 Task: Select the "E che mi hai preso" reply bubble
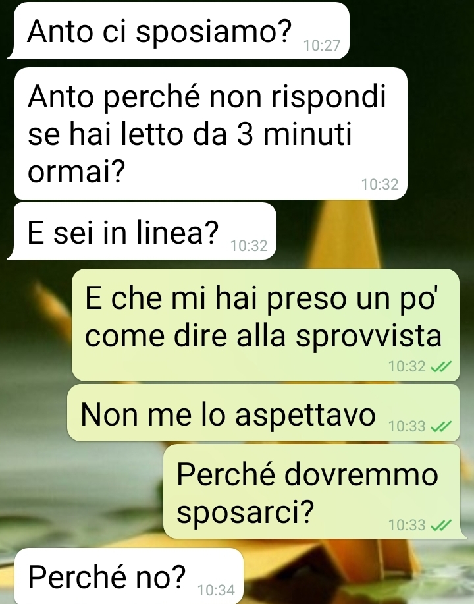click(265, 325)
